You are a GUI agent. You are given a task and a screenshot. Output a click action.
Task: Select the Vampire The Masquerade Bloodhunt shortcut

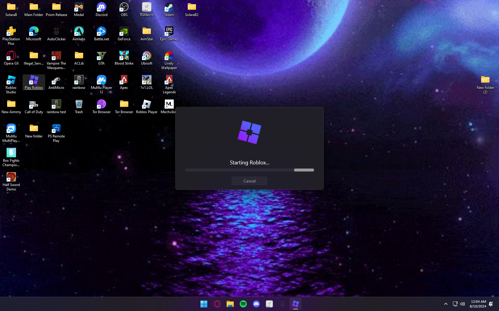click(56, 60)
